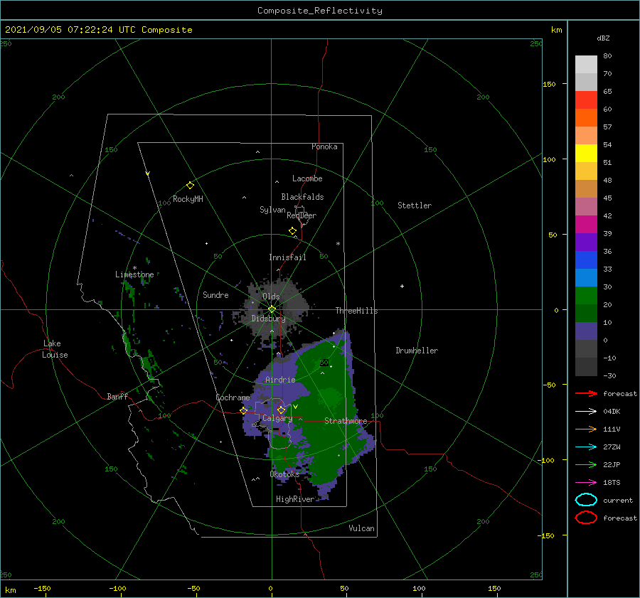The image size is (640, 598).
Task: Click the Sundre label
Action: tap(215, 294)
